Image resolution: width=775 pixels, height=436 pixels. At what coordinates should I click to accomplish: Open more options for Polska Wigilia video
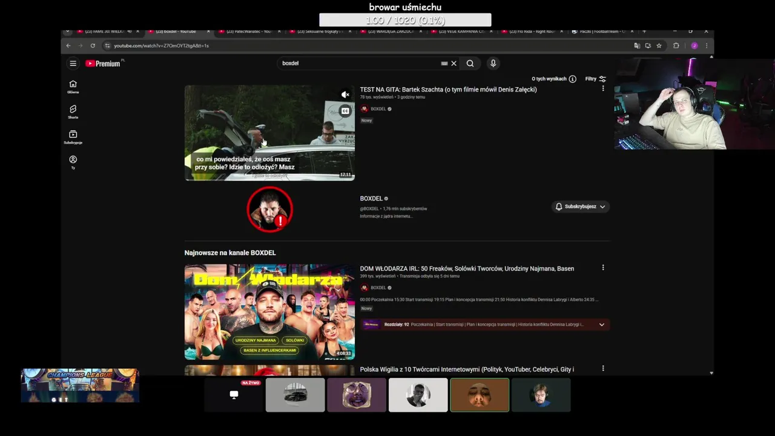point(602,368)
